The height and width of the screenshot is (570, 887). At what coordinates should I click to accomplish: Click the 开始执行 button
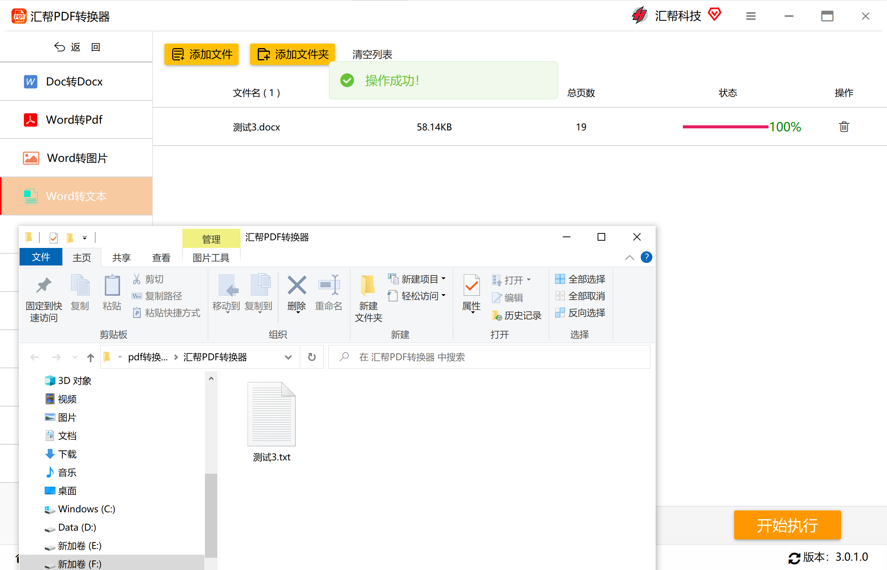(787, 525)
